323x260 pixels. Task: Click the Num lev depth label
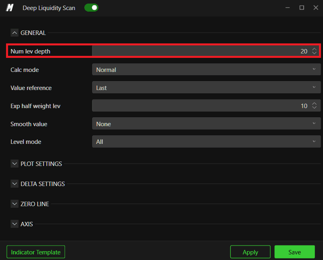coord(31,51)
